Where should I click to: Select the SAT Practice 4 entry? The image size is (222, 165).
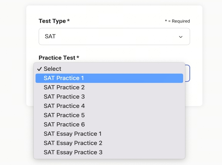pyautogui.click(x=64, y=106)
